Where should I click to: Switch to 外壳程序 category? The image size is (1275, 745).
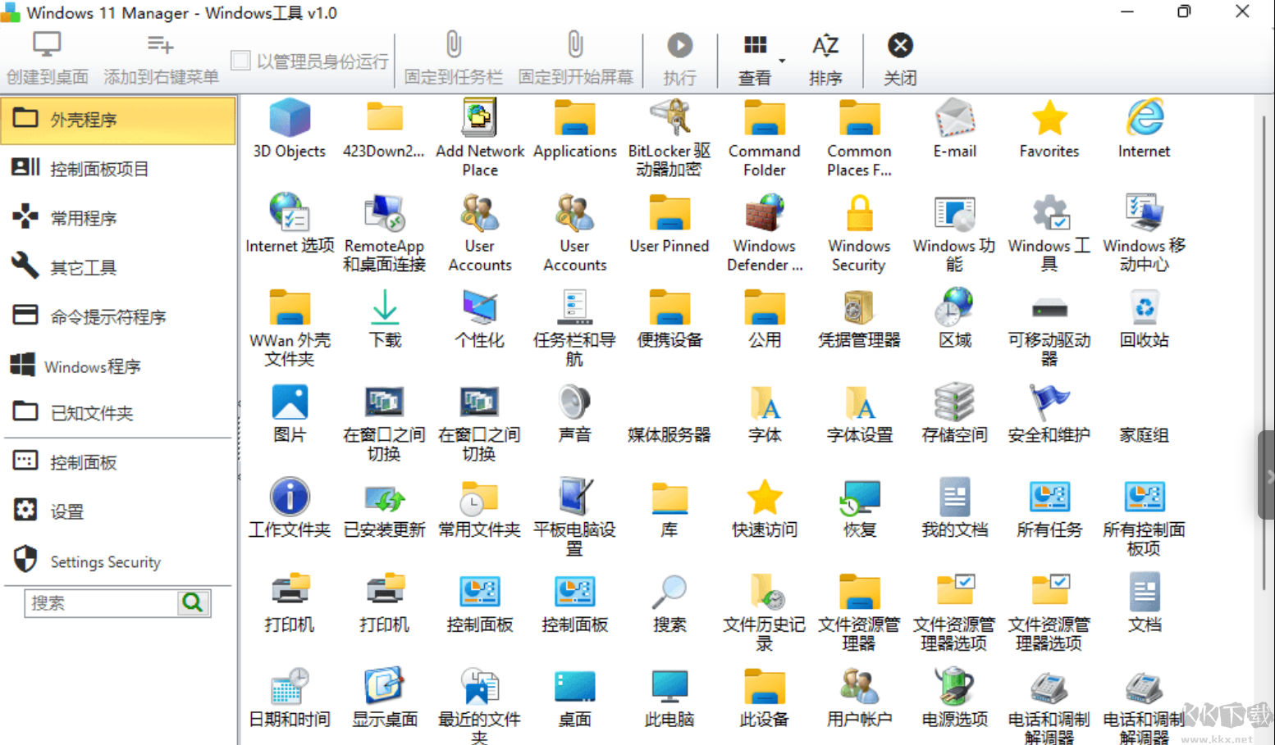119,120
